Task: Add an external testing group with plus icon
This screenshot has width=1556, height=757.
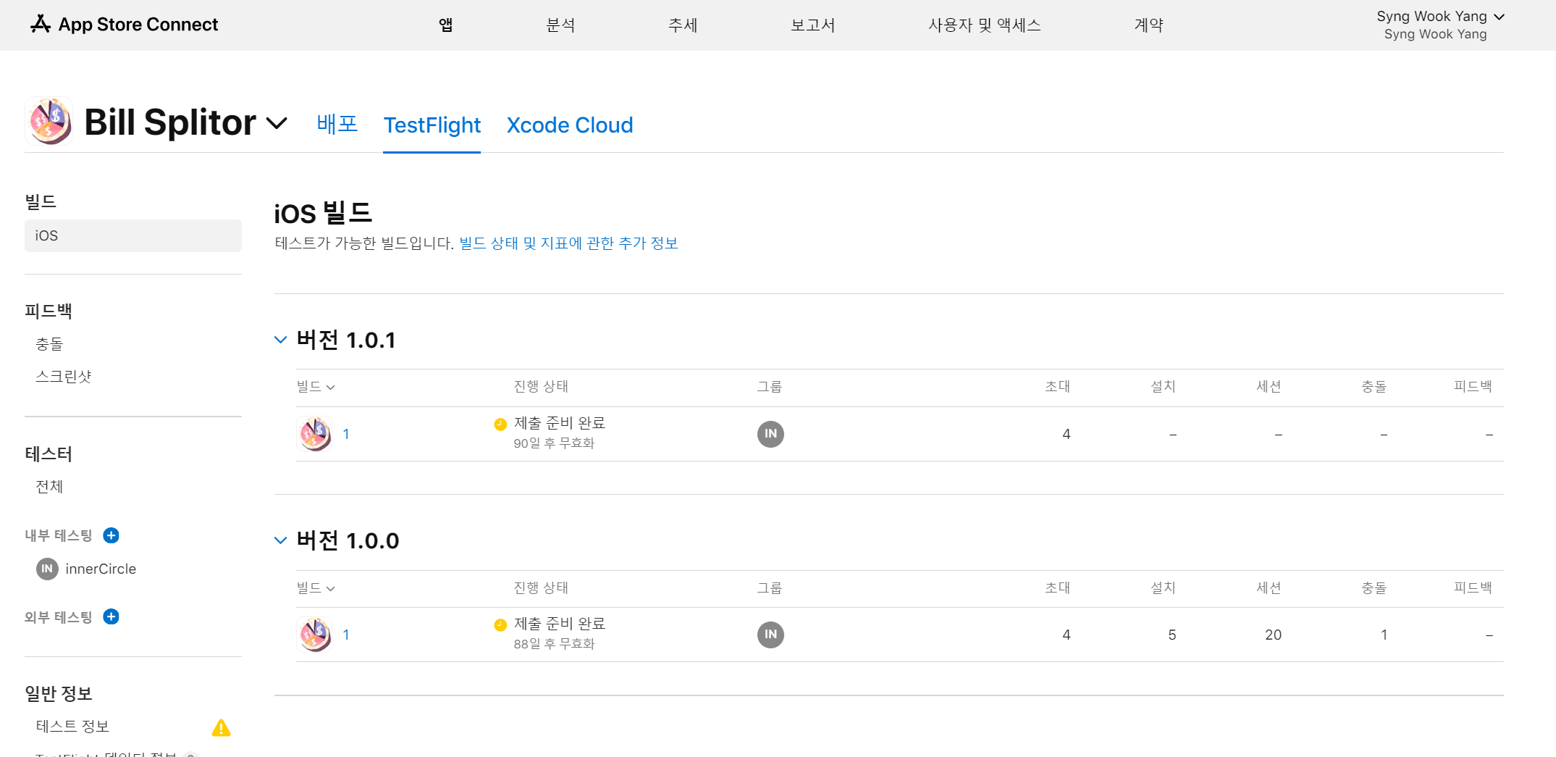Action: point(111,616)
